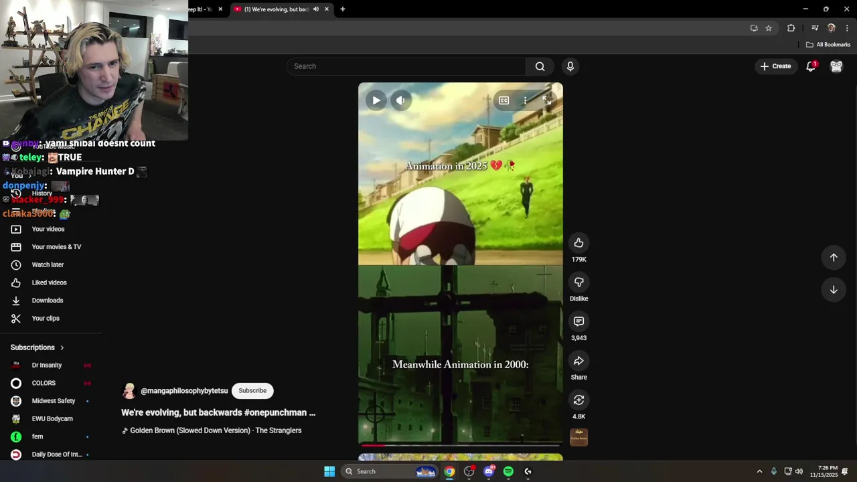The image size is (857, 482).
Task: Click the install app icon in address bar
Action: pos(754,28)
